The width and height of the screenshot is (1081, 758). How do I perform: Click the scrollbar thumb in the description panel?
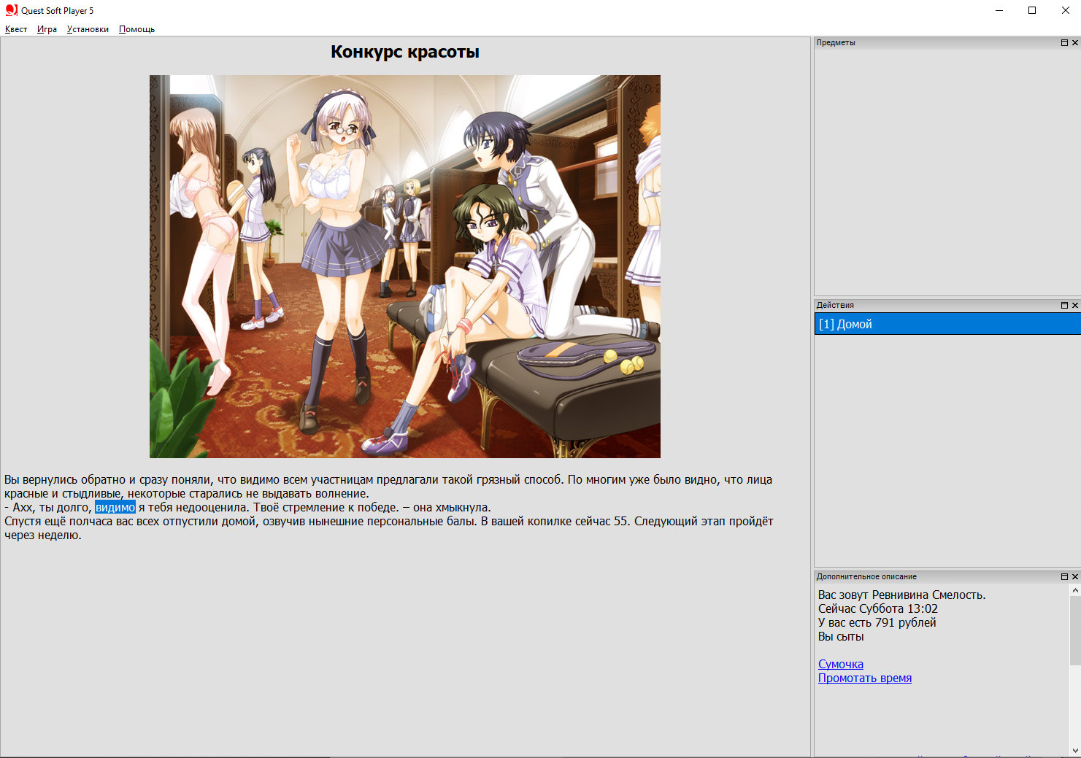1075,630
